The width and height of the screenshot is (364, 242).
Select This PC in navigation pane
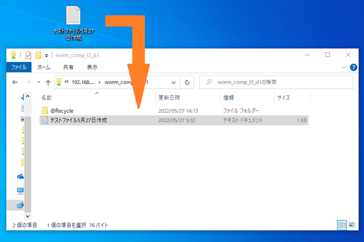pos(21,191)
